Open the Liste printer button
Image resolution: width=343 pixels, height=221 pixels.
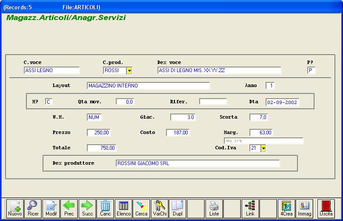point(214,209)
